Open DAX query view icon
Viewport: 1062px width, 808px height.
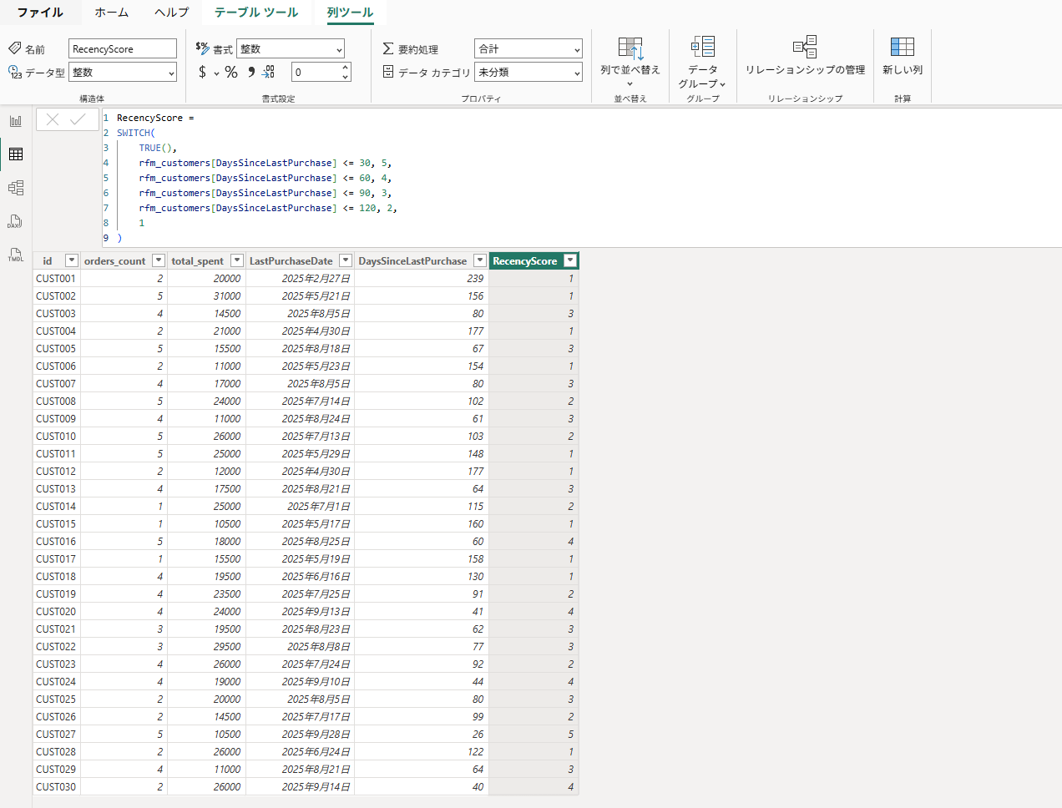tap(15, 221)
